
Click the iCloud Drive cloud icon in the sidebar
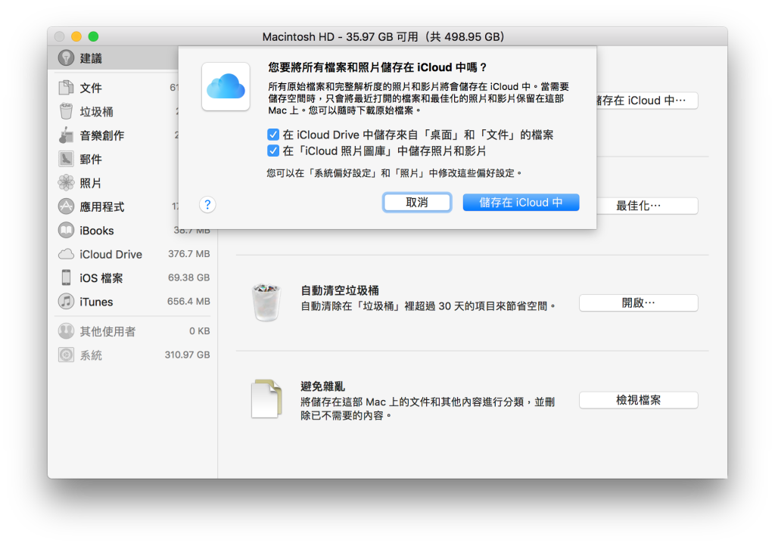[x=66, y=254]
